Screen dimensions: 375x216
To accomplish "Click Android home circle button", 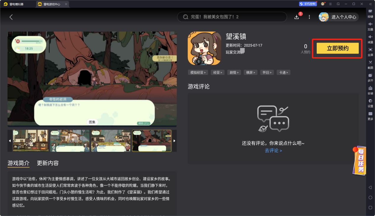I will pyautogui.click(x=370, y=197).
